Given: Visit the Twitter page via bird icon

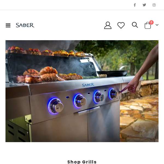Looking at the screenshot, I should [144, 5].
